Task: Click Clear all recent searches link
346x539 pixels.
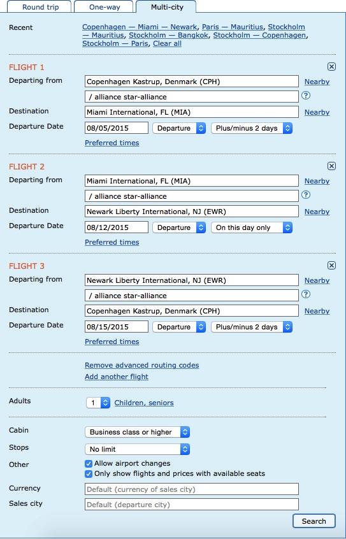Action: 167,44
